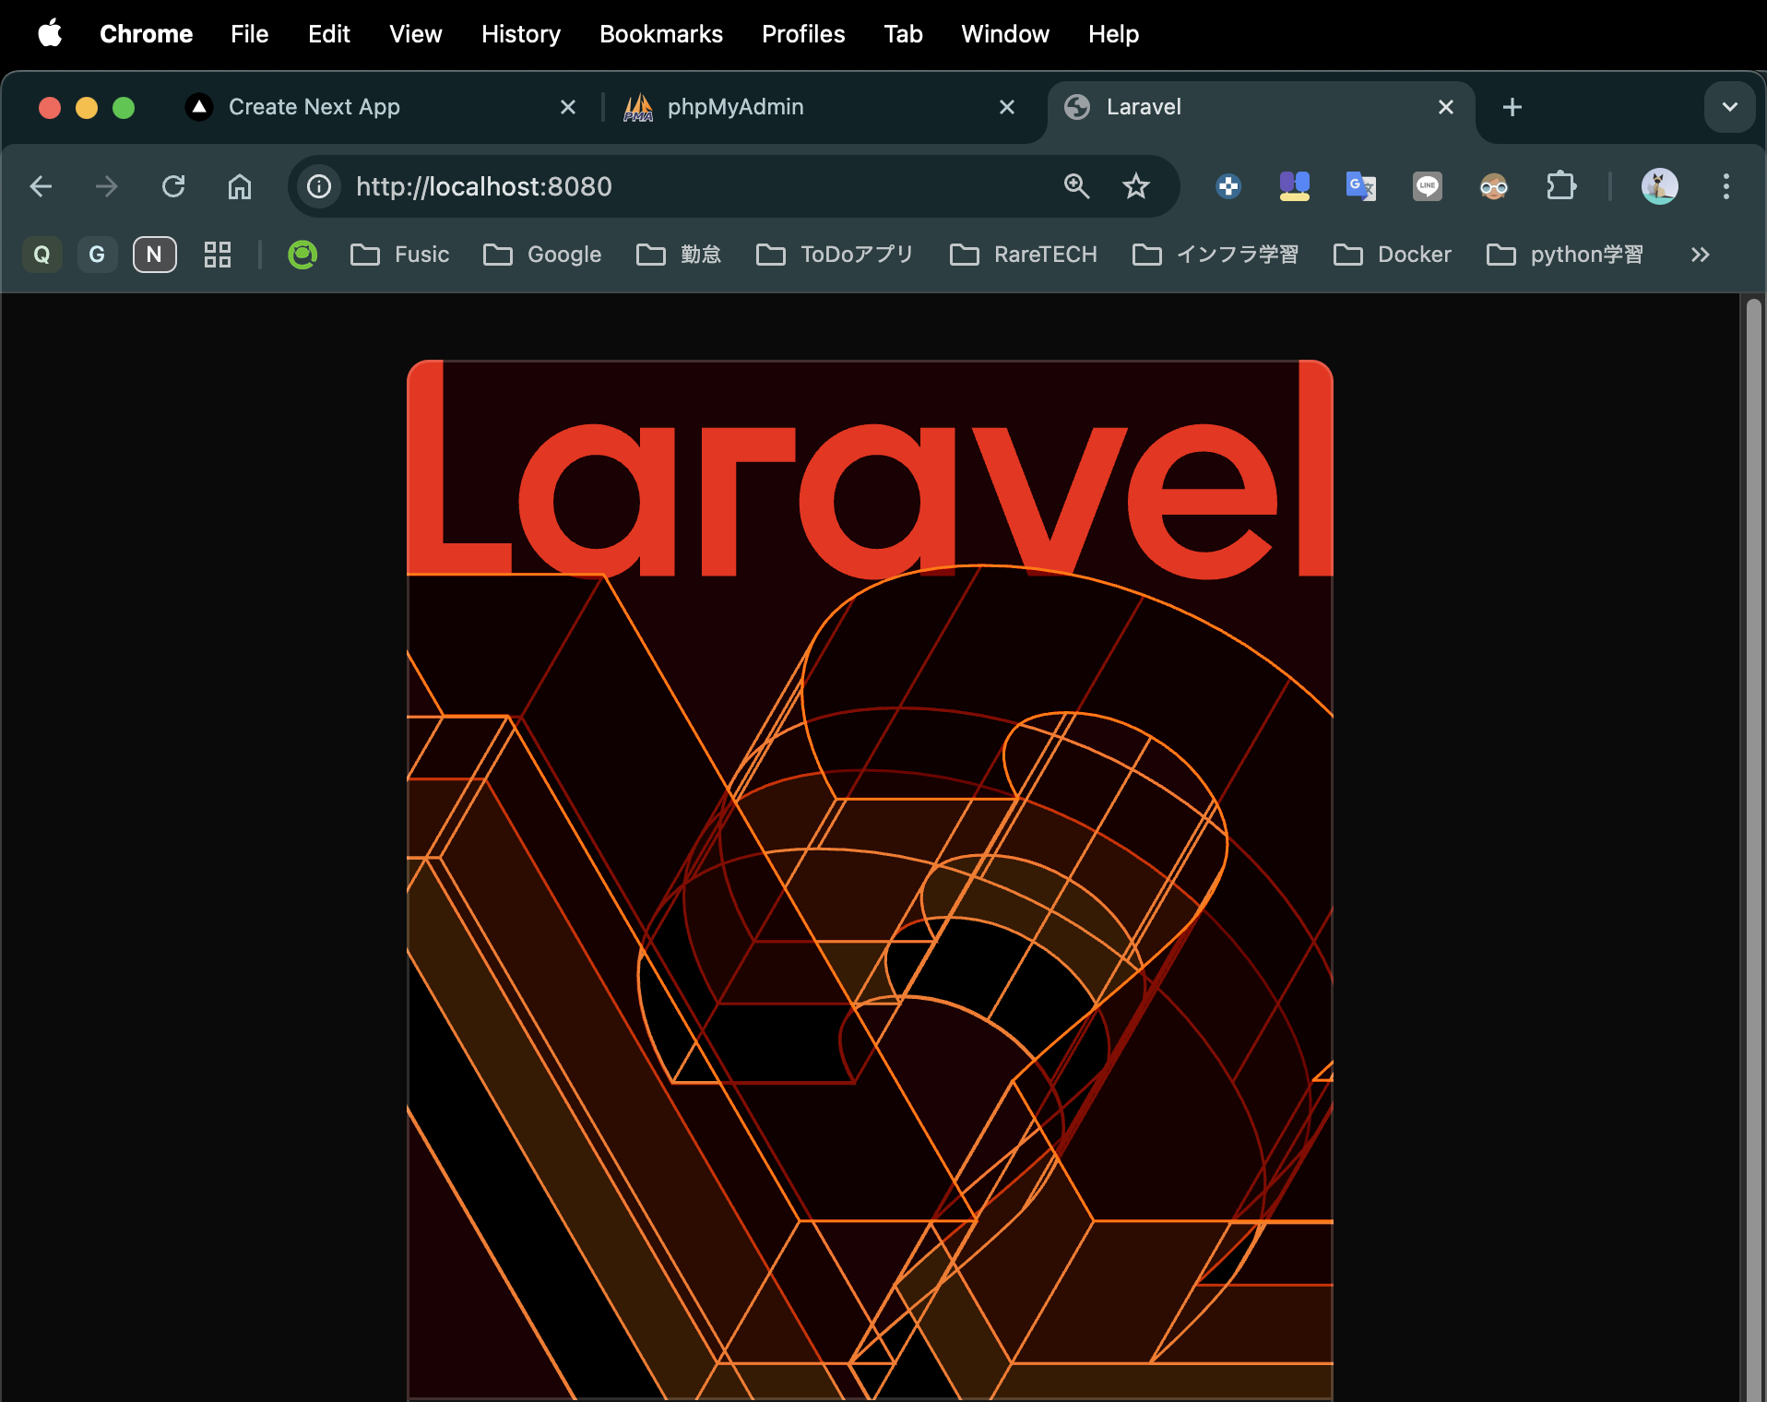Reload the current page
This screenshot has width=1767, height=1402.
pyautogui.click(x=173, y=186)
